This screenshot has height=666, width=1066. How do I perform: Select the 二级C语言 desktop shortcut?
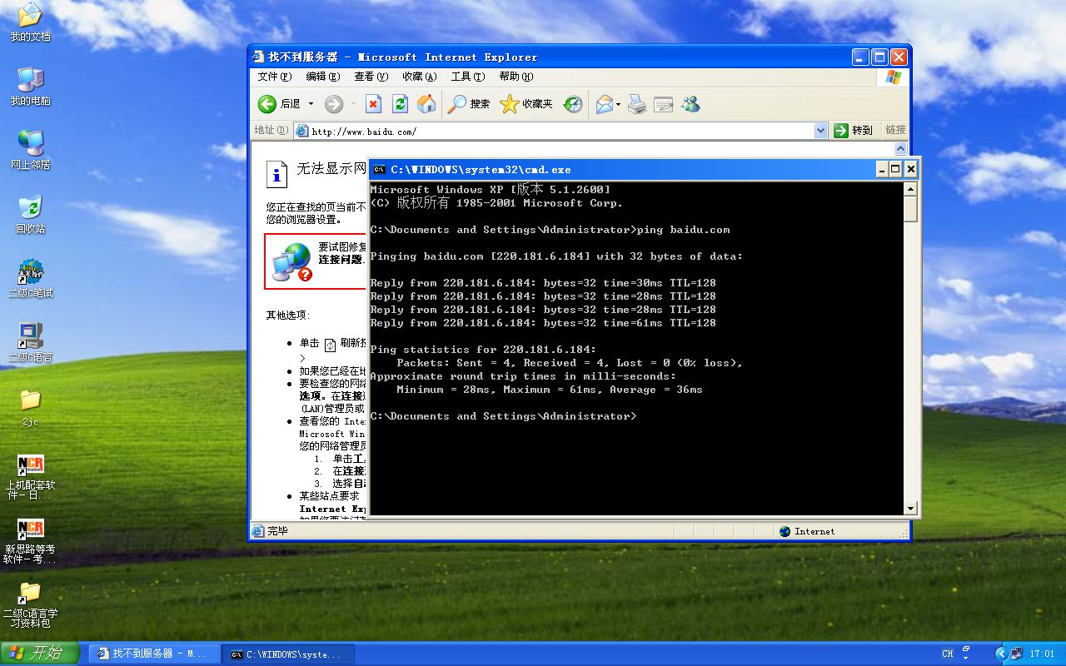tap(30, 342)
